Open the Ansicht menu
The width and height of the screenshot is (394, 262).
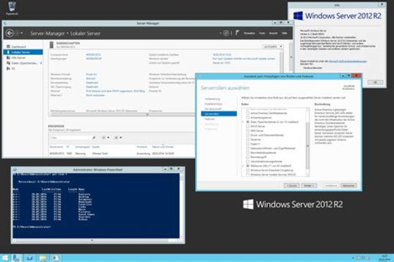[273, 33]
